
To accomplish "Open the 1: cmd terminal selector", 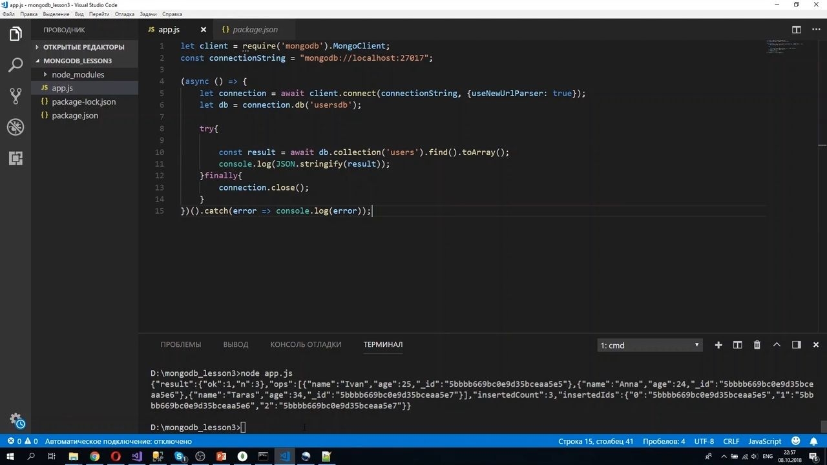I will point(649,345).
